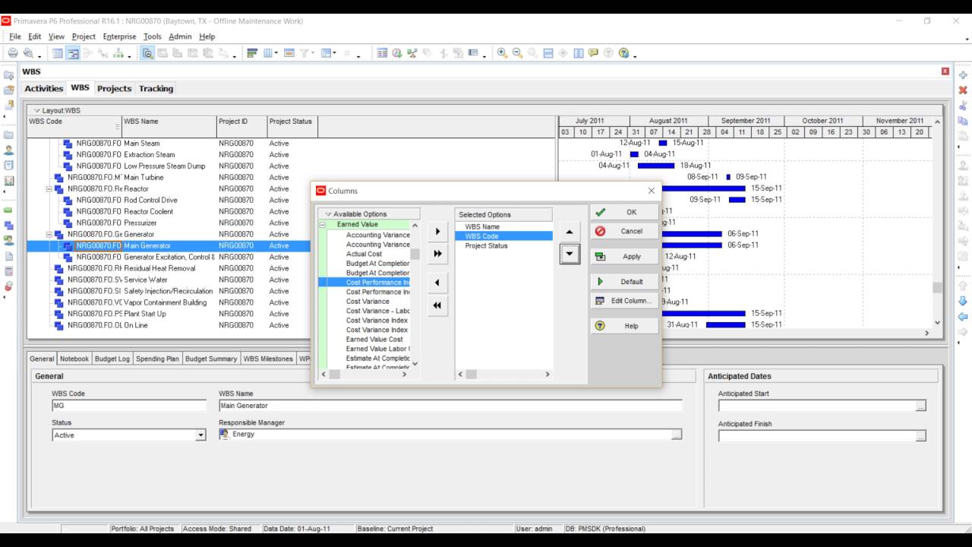This screenshot has width=972, height=547.
Task: Open the Status dropdown showing Active
Action: click(x=200, y=435)
